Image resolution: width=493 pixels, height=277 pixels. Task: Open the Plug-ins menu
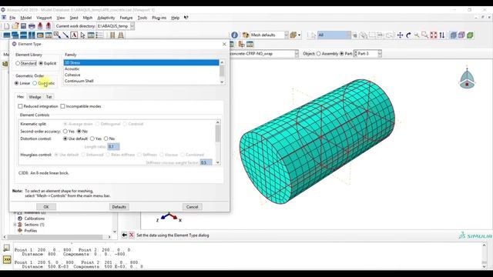(159, 18)
